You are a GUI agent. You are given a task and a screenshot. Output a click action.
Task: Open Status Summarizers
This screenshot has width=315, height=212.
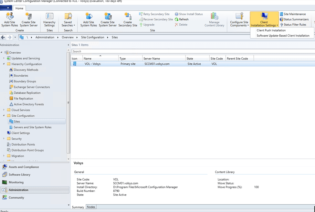(x=296, y=19)
